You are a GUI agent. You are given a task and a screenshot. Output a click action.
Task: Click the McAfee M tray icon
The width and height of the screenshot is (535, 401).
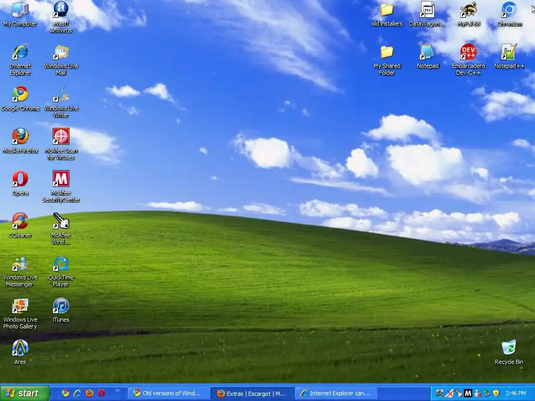pos(468,393)
